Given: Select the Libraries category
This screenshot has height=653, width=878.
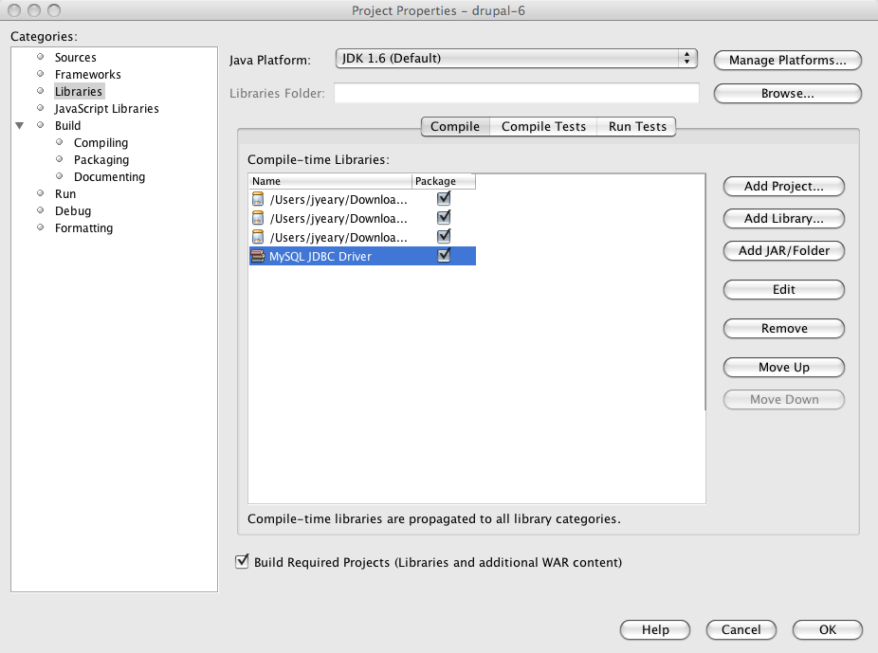Looking at the screenshot, I should point(79,92).
